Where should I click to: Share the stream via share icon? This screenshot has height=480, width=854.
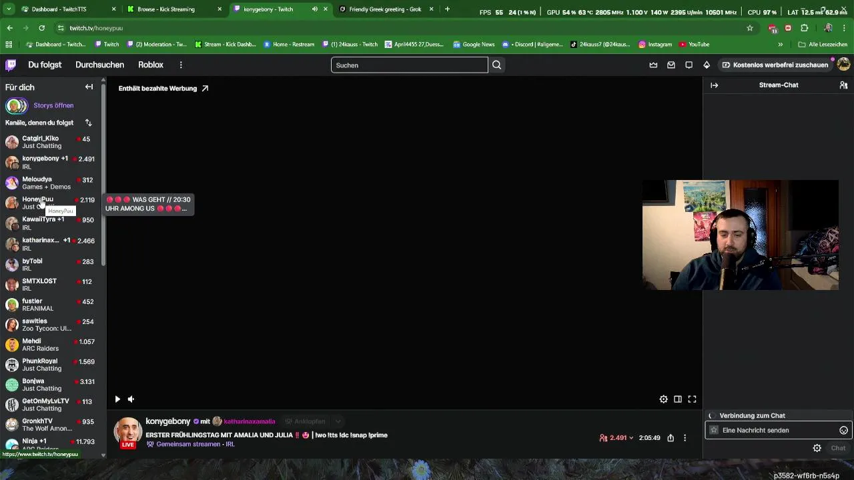671,438
